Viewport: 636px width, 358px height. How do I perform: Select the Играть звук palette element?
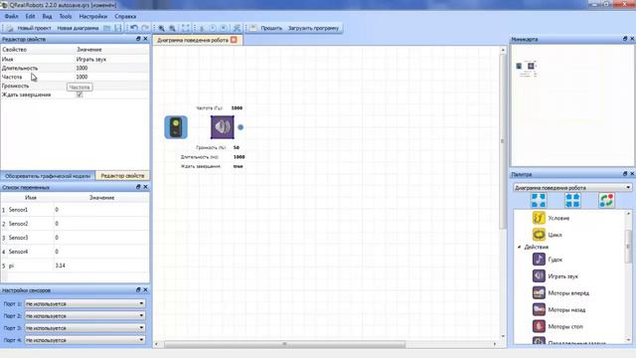click(x=556, y=276)
